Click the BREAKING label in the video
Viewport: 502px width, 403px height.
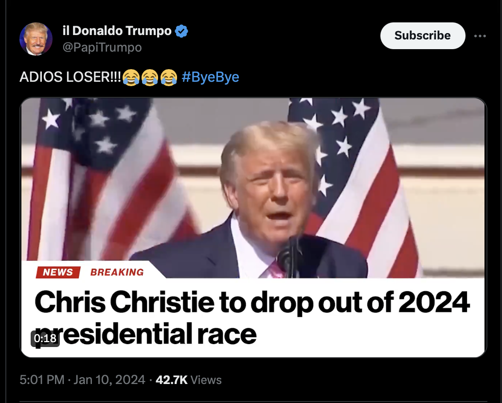pyautogui.click(x=117, y=272)
